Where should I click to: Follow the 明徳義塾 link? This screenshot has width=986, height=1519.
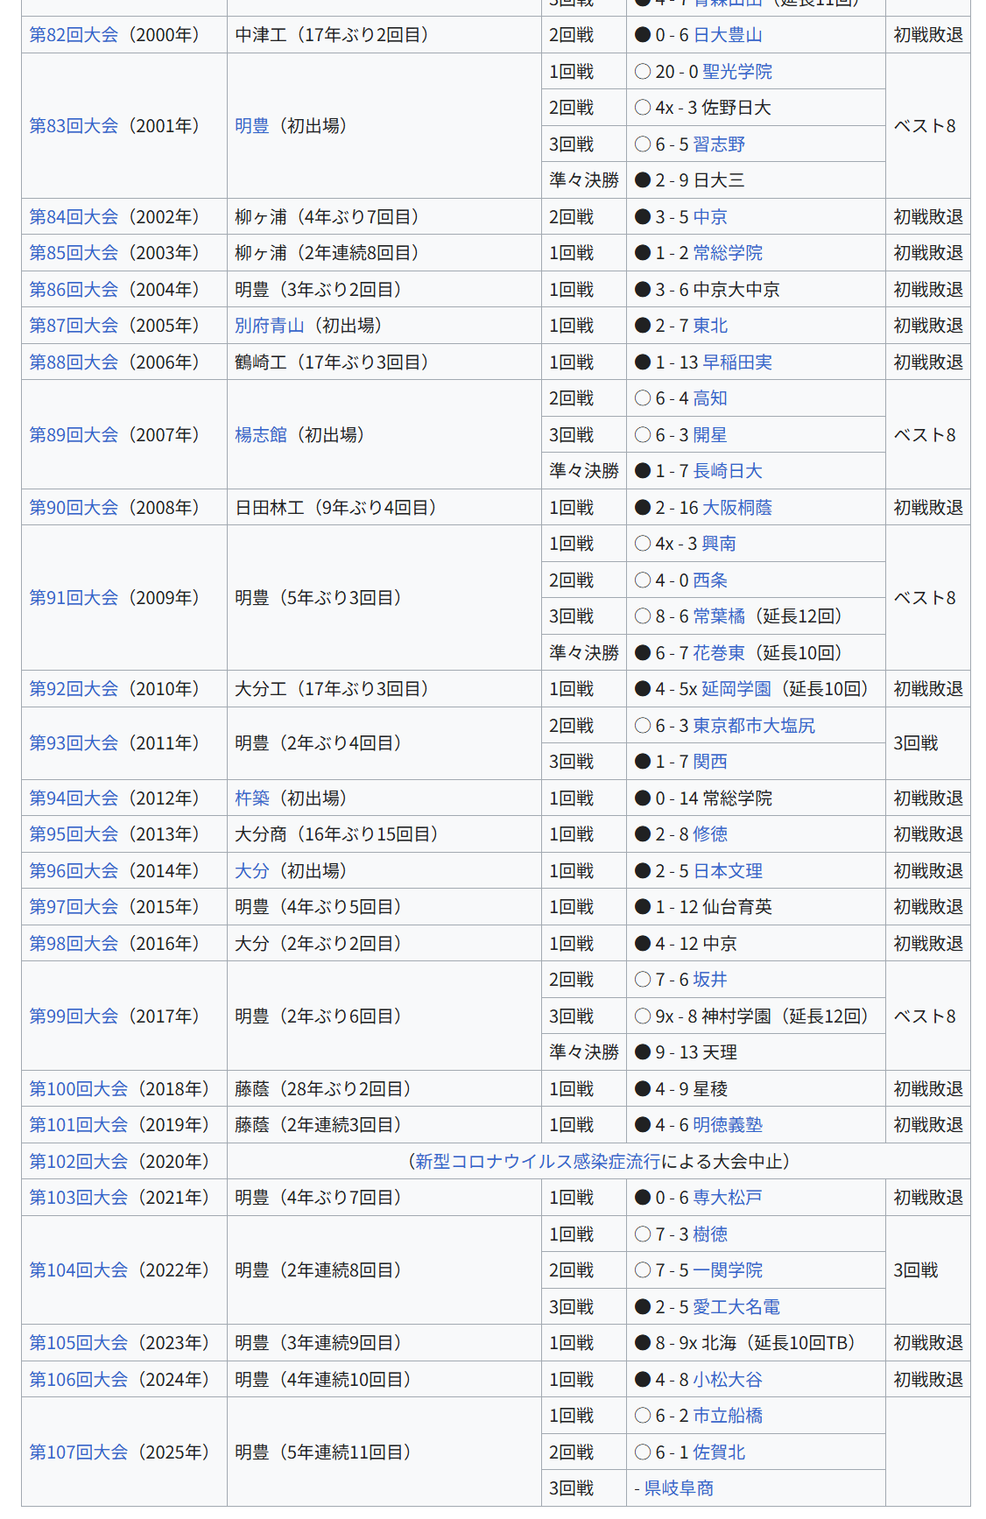click(728, 1125)
